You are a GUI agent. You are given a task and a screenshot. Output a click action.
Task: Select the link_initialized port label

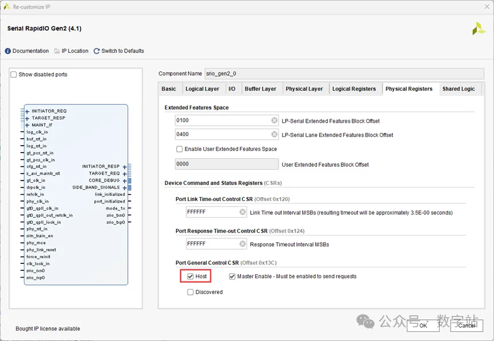[x=110, y=194]
